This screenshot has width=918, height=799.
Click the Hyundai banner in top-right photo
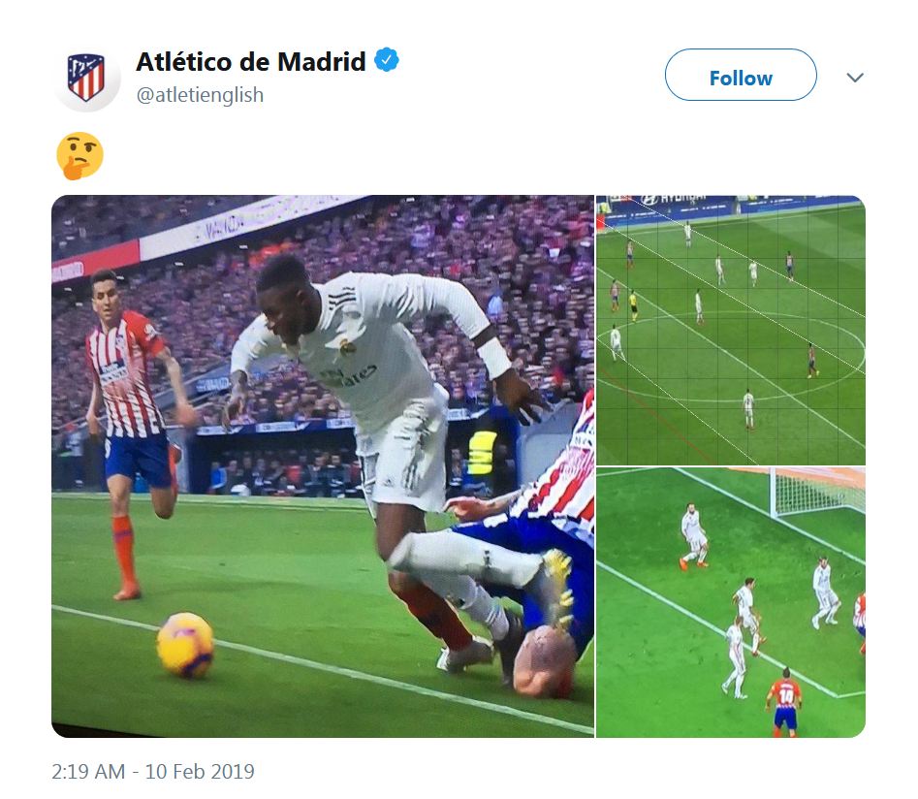[x=674, y=201]
